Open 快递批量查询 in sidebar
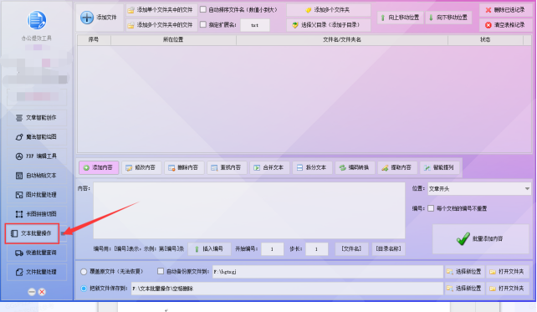537x312 pixels. tap(37, 253)
